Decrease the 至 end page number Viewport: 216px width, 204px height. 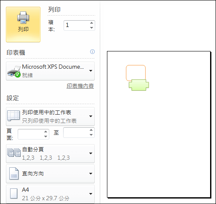pos(91,135)
